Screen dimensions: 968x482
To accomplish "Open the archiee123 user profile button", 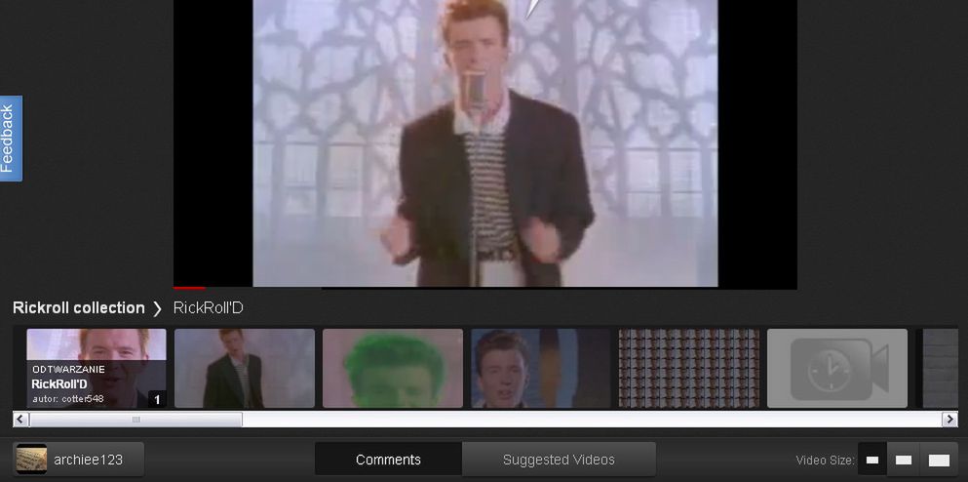I will 78,460.
